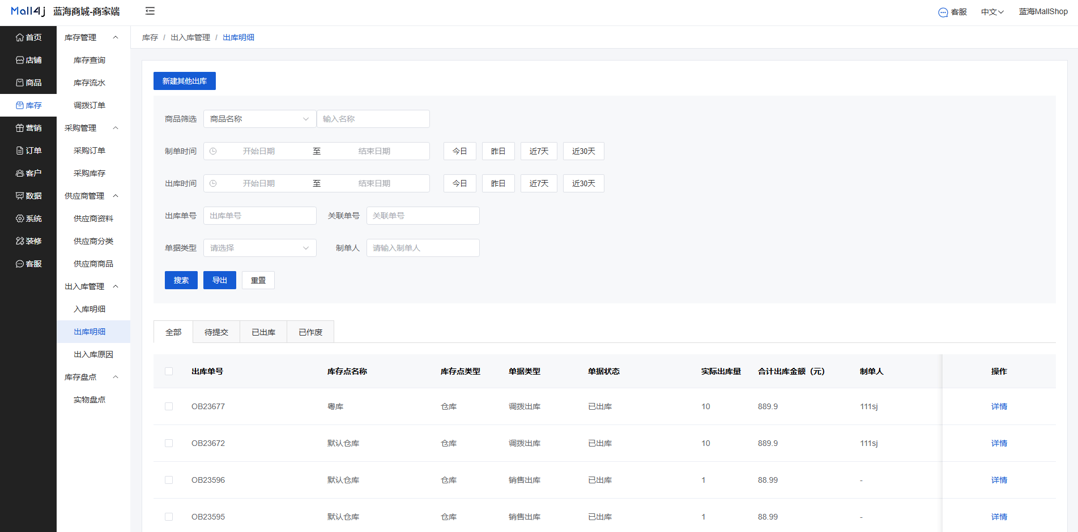1078x532 pixels.
Task: Click the 出入库管理 breadcrumb
Action: tap(190, 37)
